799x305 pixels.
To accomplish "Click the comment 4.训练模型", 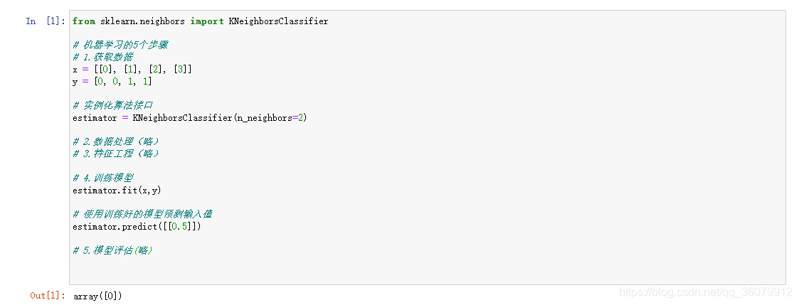I will pyautogui.click(x=103, y=178).
